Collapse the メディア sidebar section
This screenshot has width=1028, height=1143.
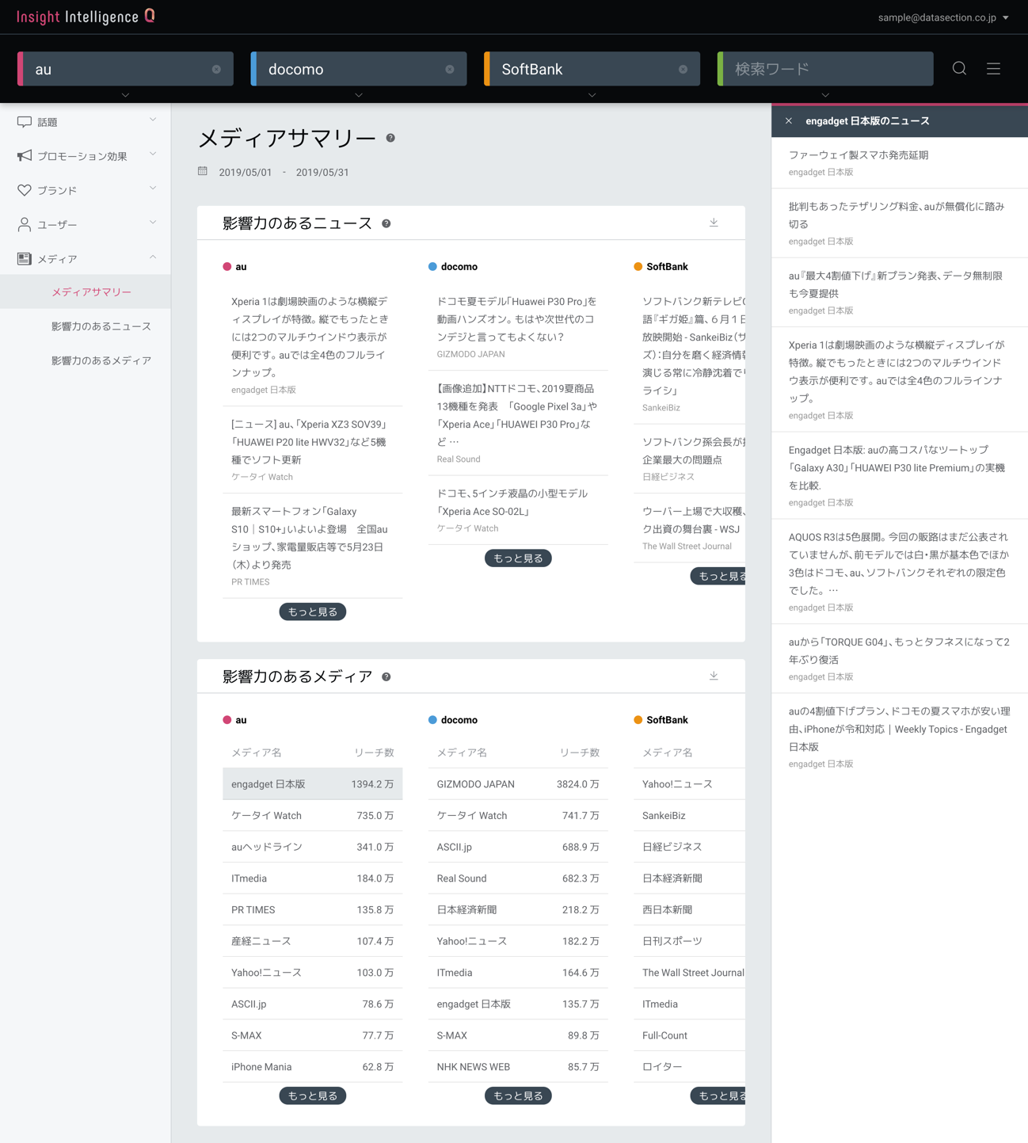coord(153,257)
